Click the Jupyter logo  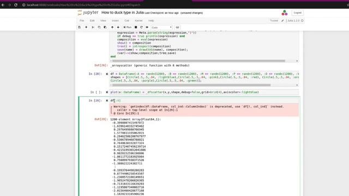click(x=88, y=13)
